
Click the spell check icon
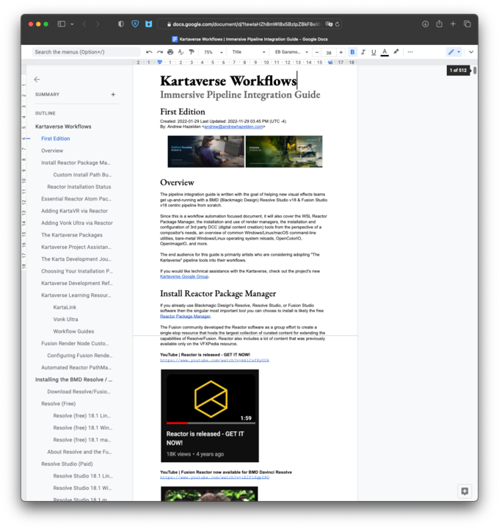[x=181, y=52]
